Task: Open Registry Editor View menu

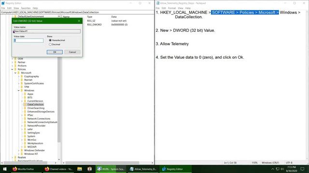Action: pos(16,8)
